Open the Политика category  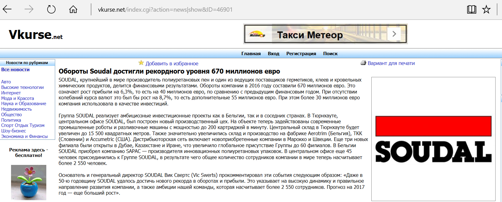11,120
